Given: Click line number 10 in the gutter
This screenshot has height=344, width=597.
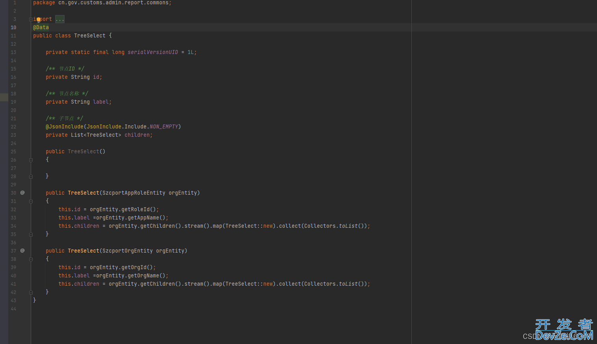Looking at the screenshot, I should click(x=13, y=28).
